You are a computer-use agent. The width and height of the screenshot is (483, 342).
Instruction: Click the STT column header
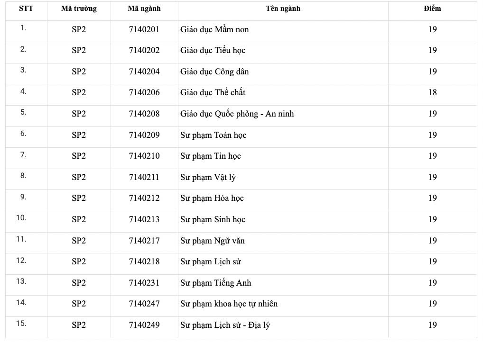pyautogui.click(x=26, y=9)
